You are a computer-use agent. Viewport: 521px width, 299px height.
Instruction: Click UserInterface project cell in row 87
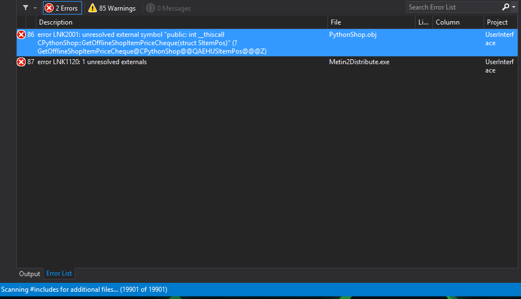[499, 66]
